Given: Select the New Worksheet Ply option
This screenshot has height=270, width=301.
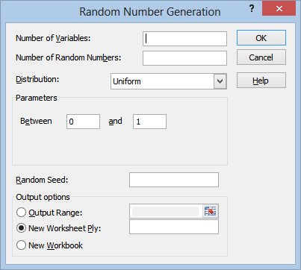Looking at the screenshot, I should [x=21, y=228].
